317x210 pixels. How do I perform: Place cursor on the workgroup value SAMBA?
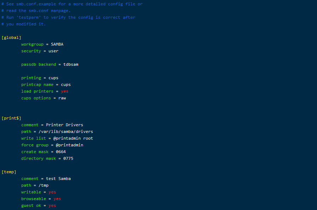pos(57,44)
